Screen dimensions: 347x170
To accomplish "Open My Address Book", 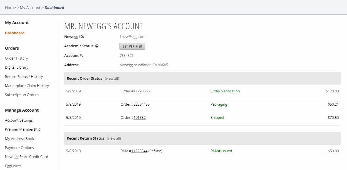I will click(20, 139).
